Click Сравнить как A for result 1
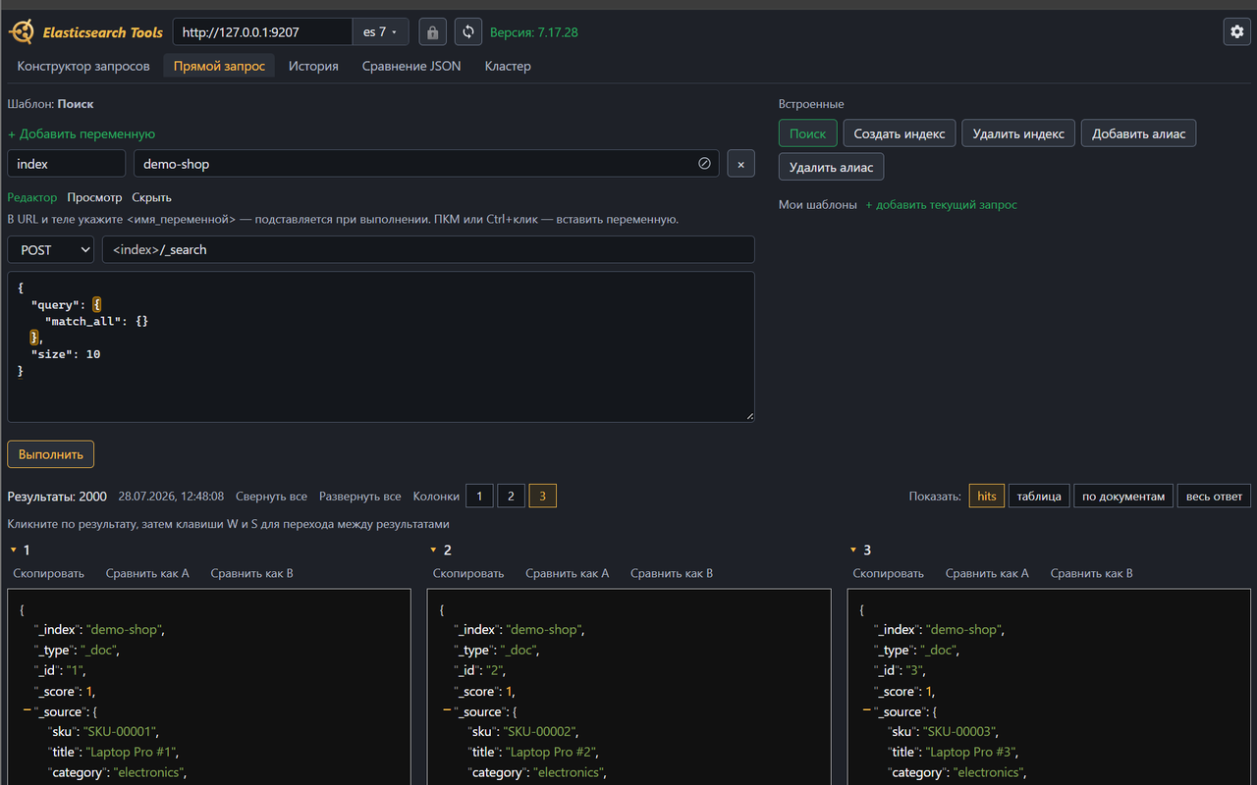This screenshot has height=785, width=1257. click(x=147, y=573)
